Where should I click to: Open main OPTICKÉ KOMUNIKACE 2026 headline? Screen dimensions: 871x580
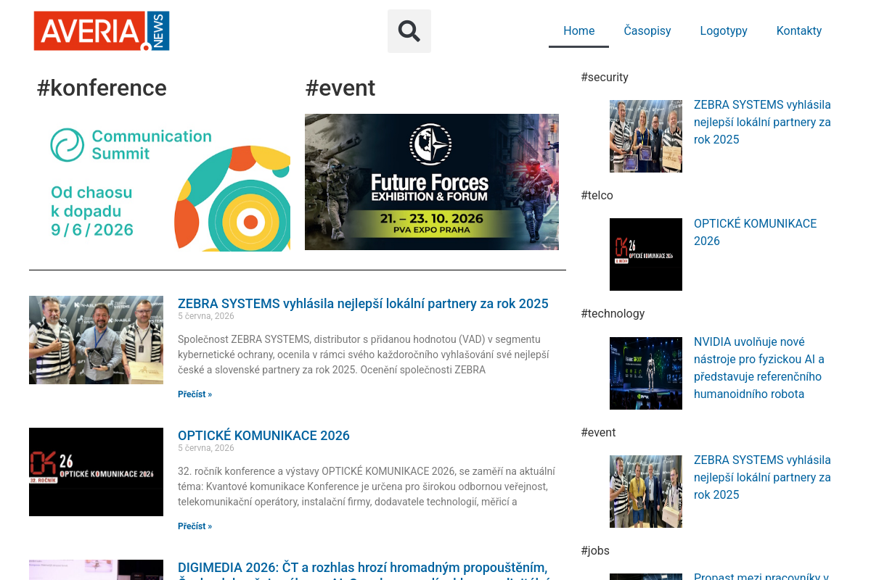pyautogui.click(x=263, y=436)
